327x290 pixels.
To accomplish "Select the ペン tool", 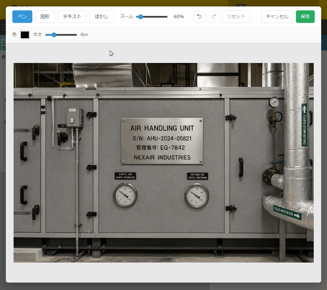I will point(22,16).
